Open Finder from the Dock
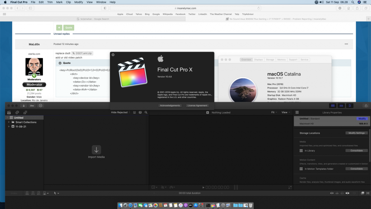This screenshot has width=371, height=209. pyautogui.click(x=121, y=205)
